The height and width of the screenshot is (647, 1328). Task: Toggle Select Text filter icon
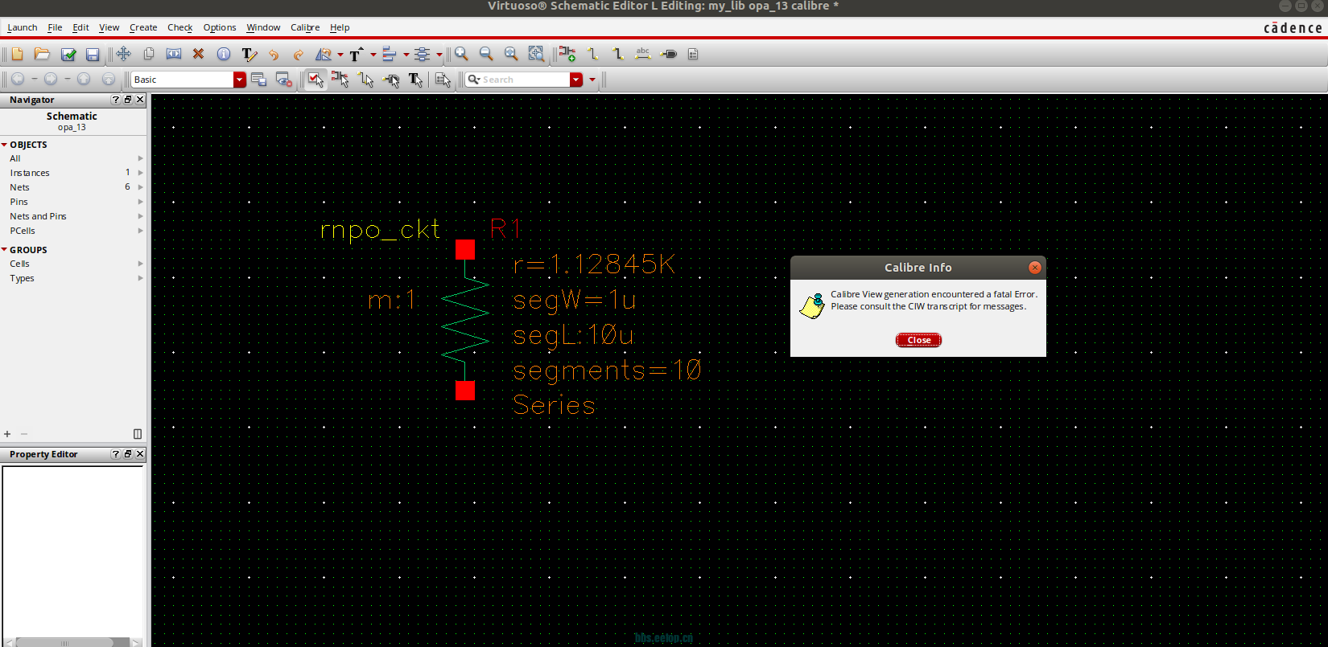(x=416, y=80)
